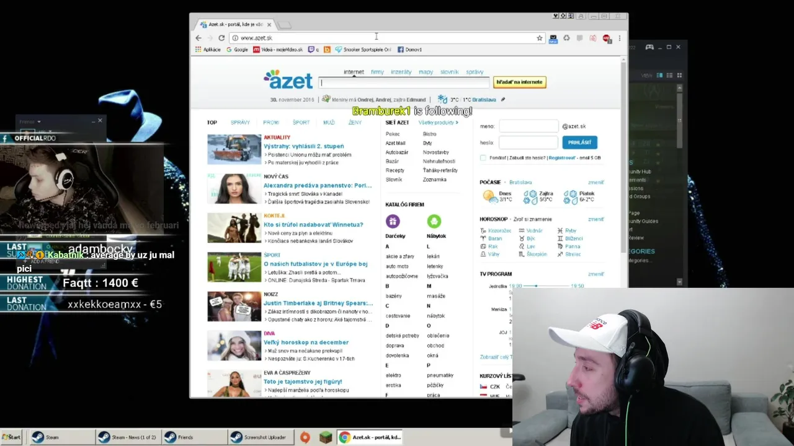Image resolution: width=794 pixels, height=446 pixels.
Task: Open the Kozorožec horoscope link
Action: 499,230
